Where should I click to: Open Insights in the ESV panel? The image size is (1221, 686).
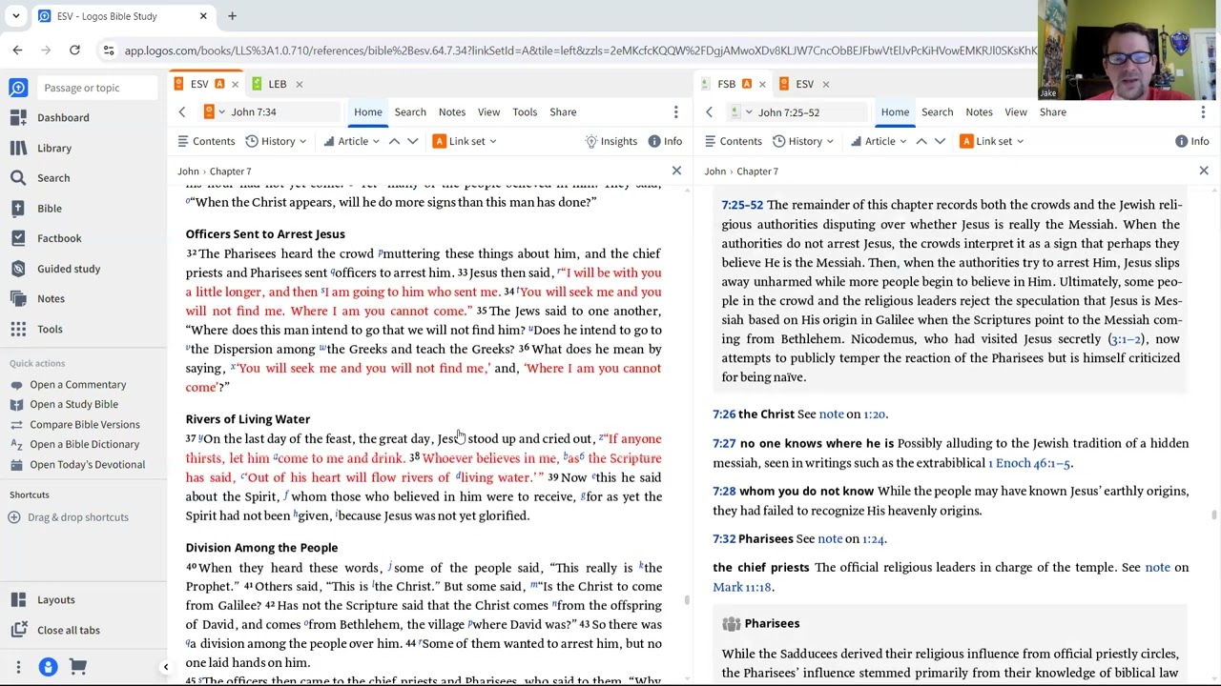pyautogui.click(x=610, y=141)
